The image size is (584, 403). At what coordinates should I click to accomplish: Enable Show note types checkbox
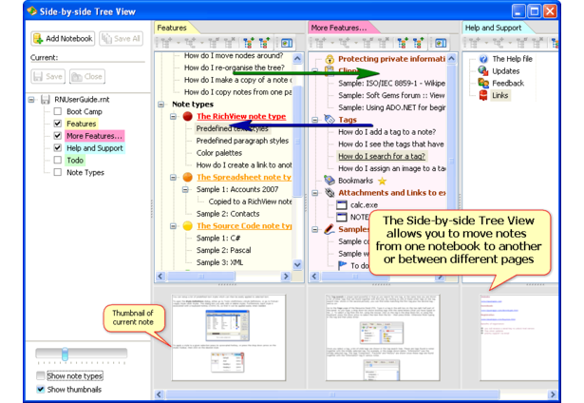[41, 375]
